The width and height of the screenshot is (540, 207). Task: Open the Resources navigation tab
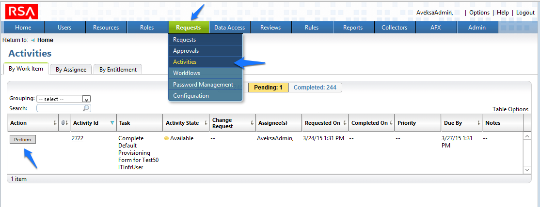pyautogui.click(x=106, y=28)
